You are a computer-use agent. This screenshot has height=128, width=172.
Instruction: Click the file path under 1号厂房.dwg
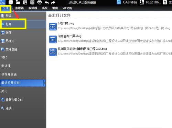pos(114,28)
